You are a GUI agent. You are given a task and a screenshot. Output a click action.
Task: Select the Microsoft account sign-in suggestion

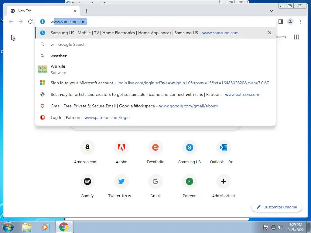pos(155,83)
